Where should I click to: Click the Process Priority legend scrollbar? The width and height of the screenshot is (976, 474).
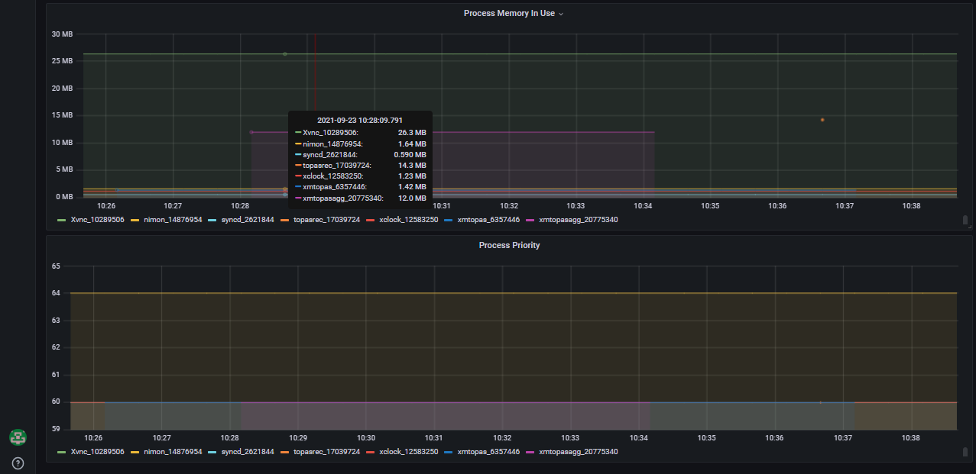coord(965,452)
